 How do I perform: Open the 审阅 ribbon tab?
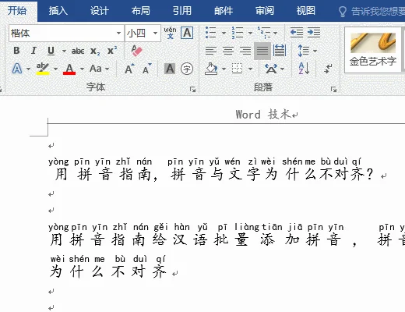pos(265,11)
